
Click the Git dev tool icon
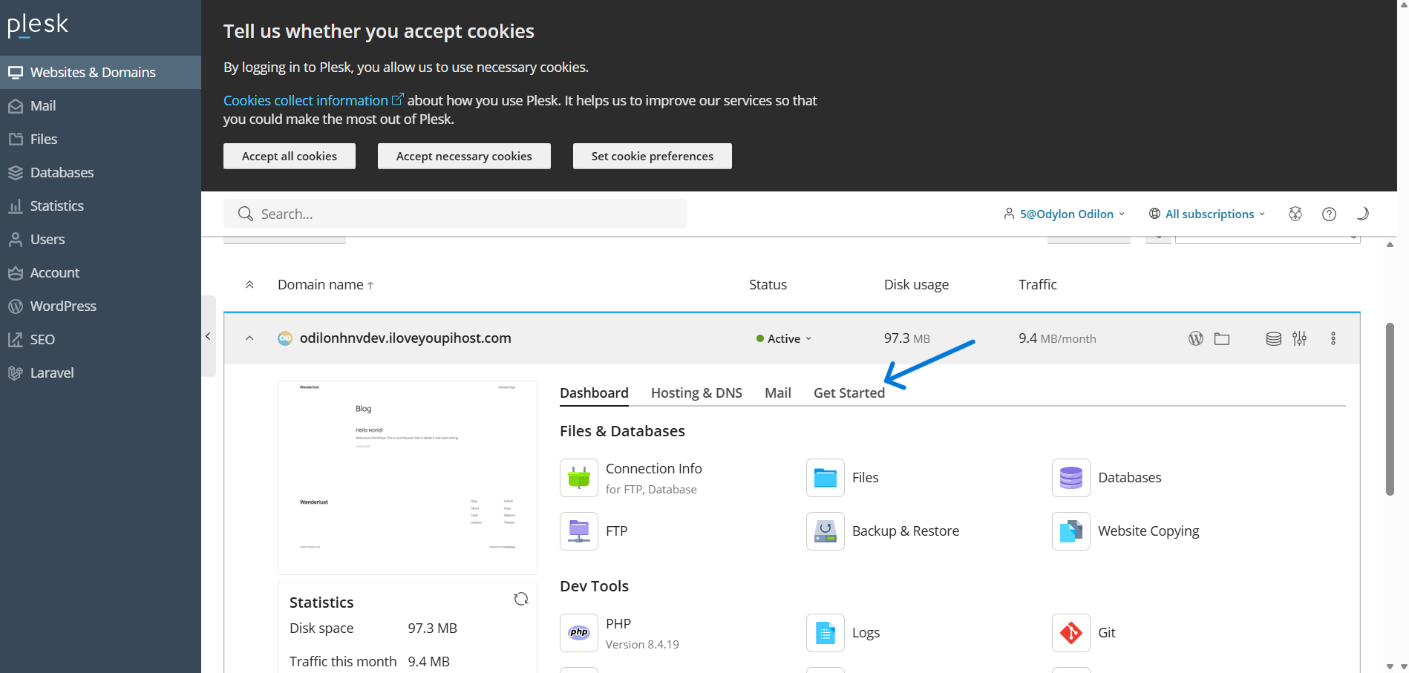(1070, 633)
